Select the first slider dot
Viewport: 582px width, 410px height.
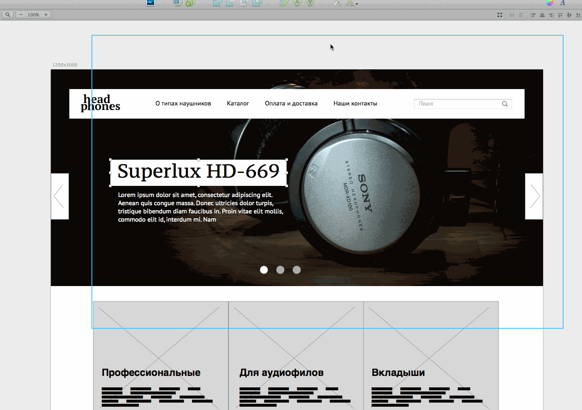point(264,270)
